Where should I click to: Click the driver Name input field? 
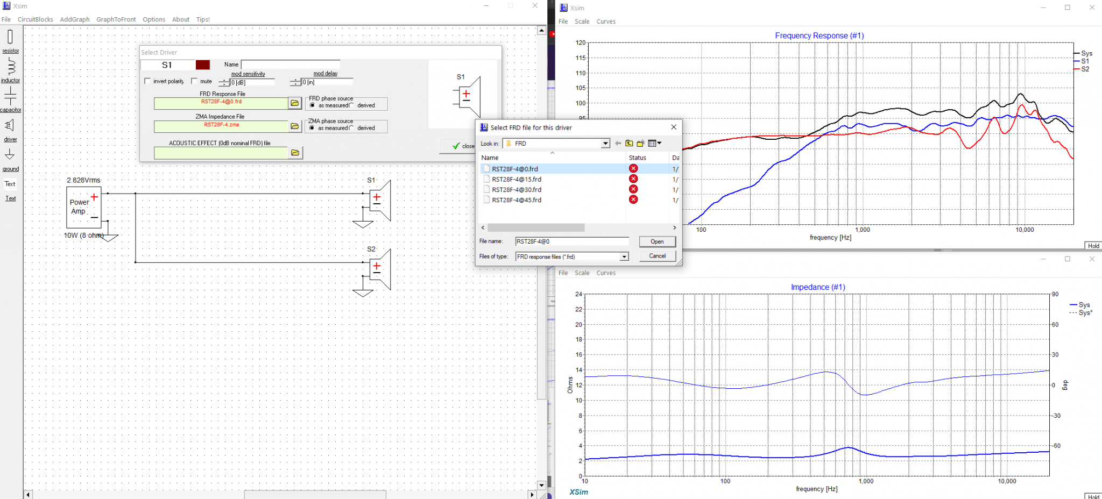click(291, 65)
